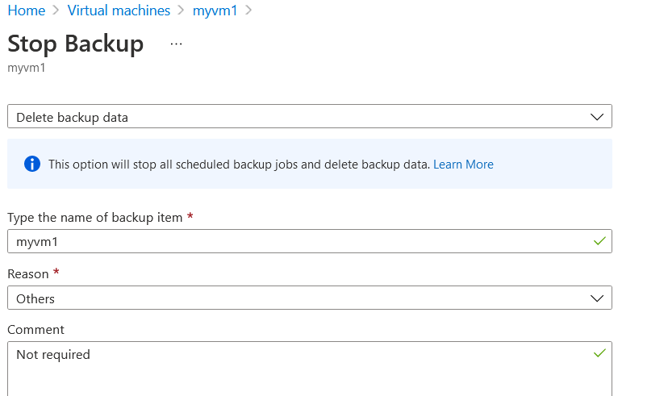Click inside the Comment text area

tap(310, 369)
